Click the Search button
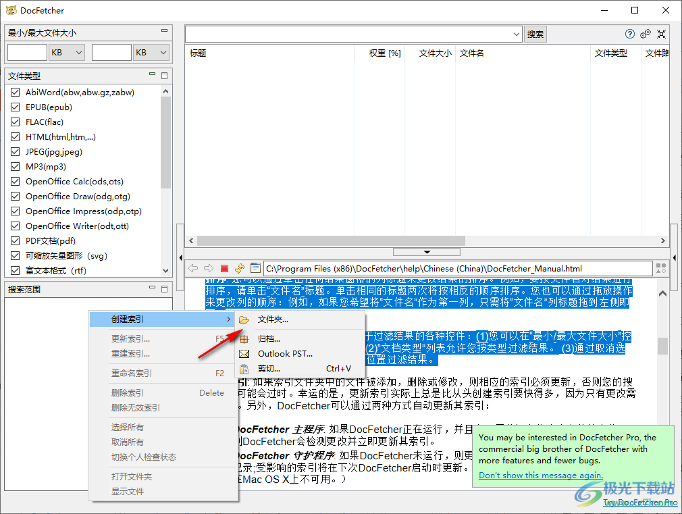Image resolution: width=682 pixels, height=514 pixels. [x=535, y=34]
